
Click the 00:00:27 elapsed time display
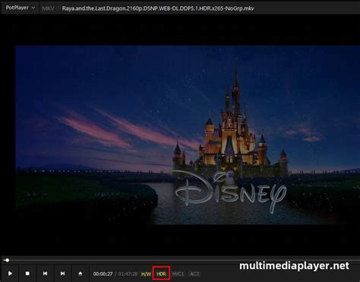[103, 274]
